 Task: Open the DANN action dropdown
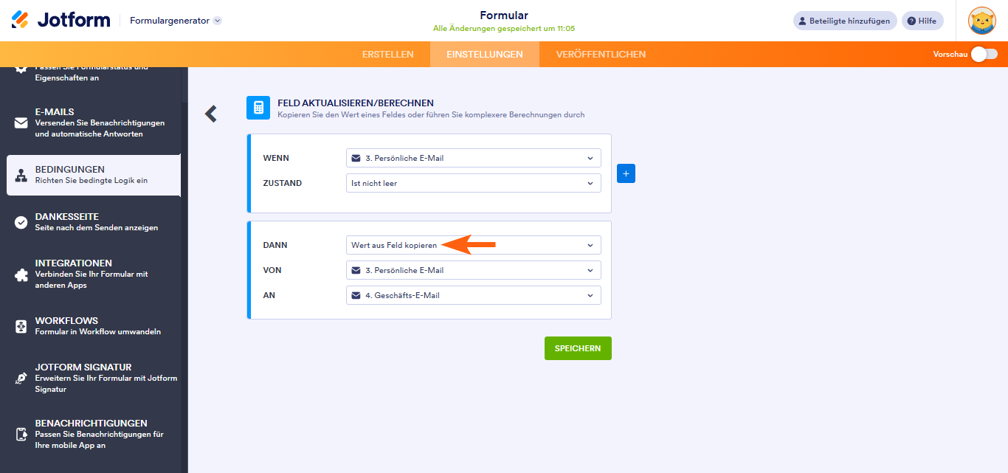point(473,245)
